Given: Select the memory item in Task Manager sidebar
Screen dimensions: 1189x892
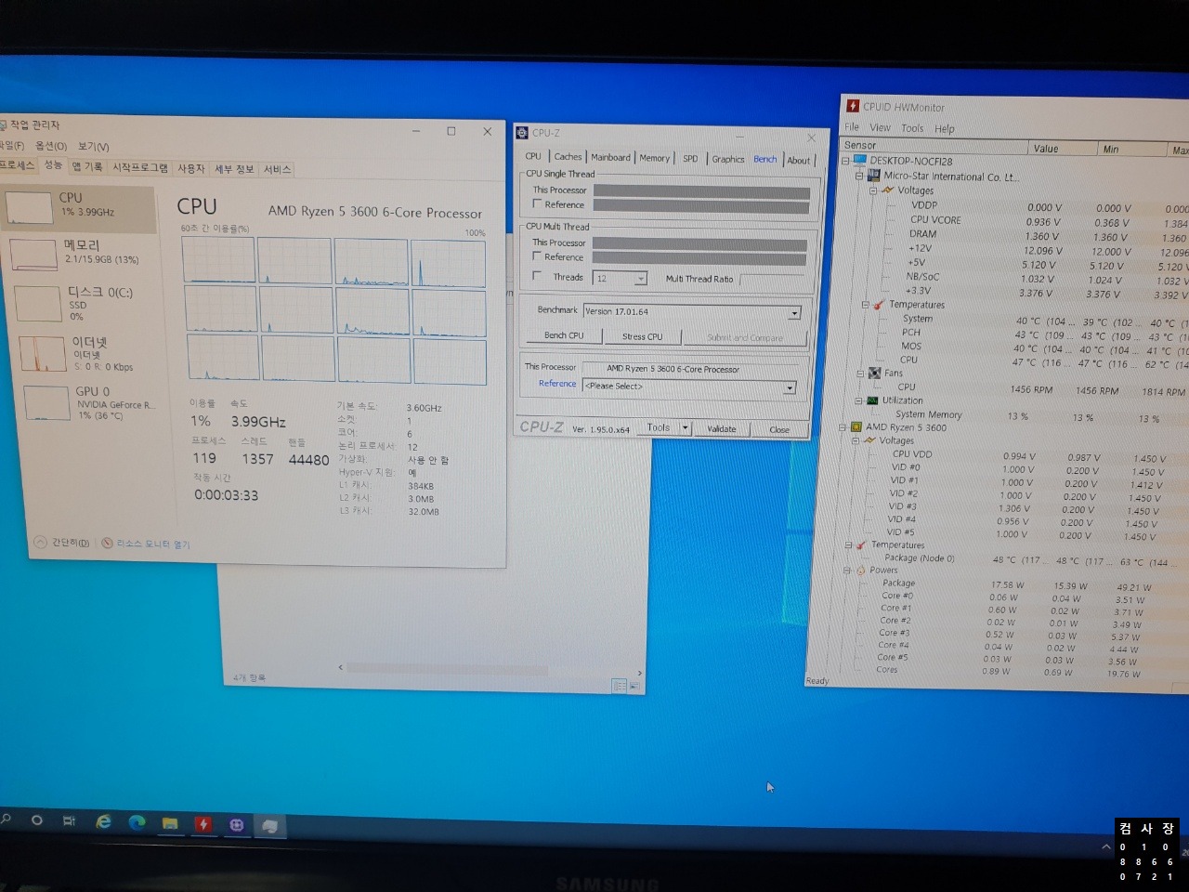Looking at the screenshot, I should (80, 253).
